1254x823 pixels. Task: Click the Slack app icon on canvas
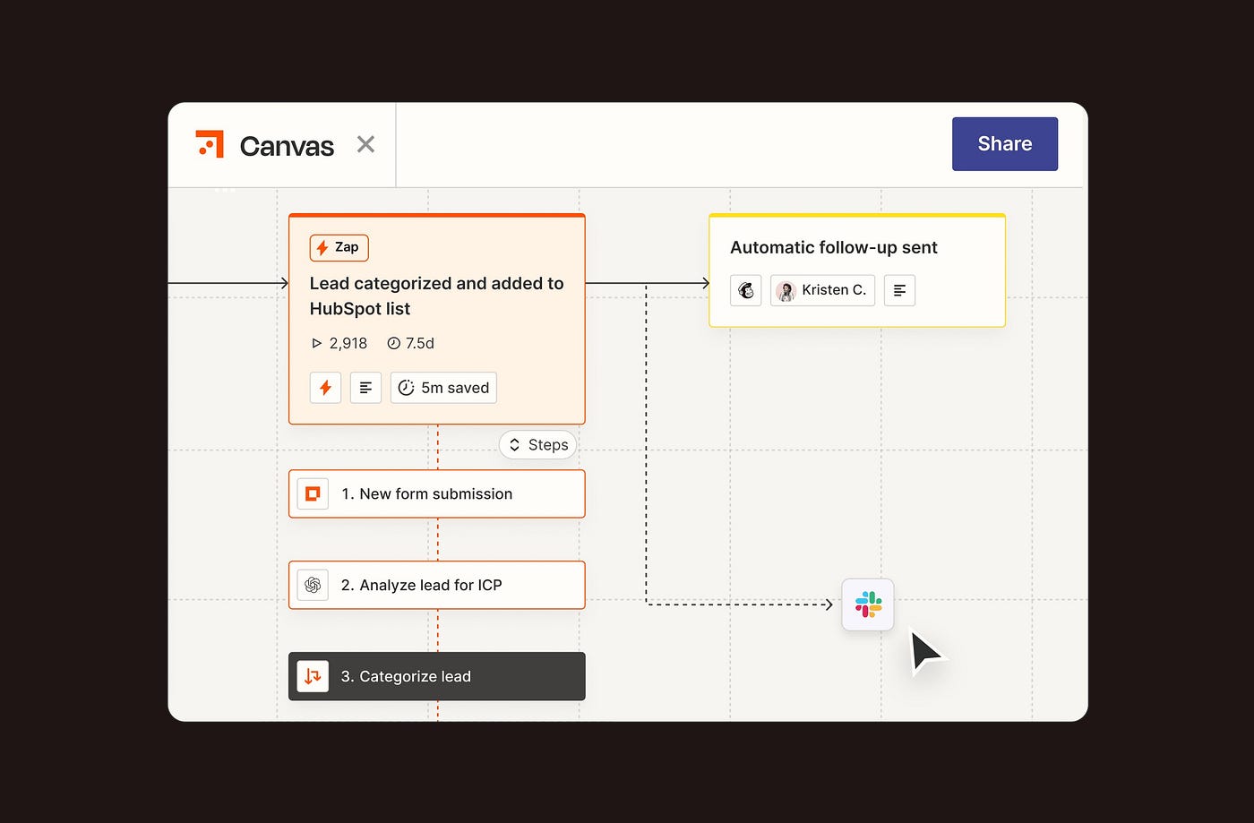tap(868, 604)
